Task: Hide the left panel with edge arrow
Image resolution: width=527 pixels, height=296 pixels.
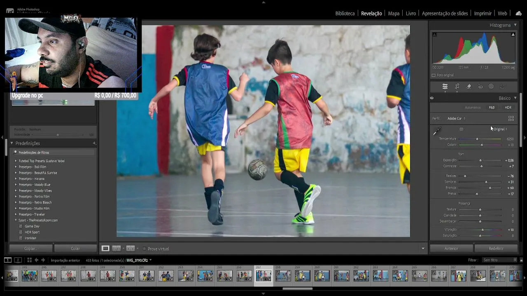Action: (2, 137)
